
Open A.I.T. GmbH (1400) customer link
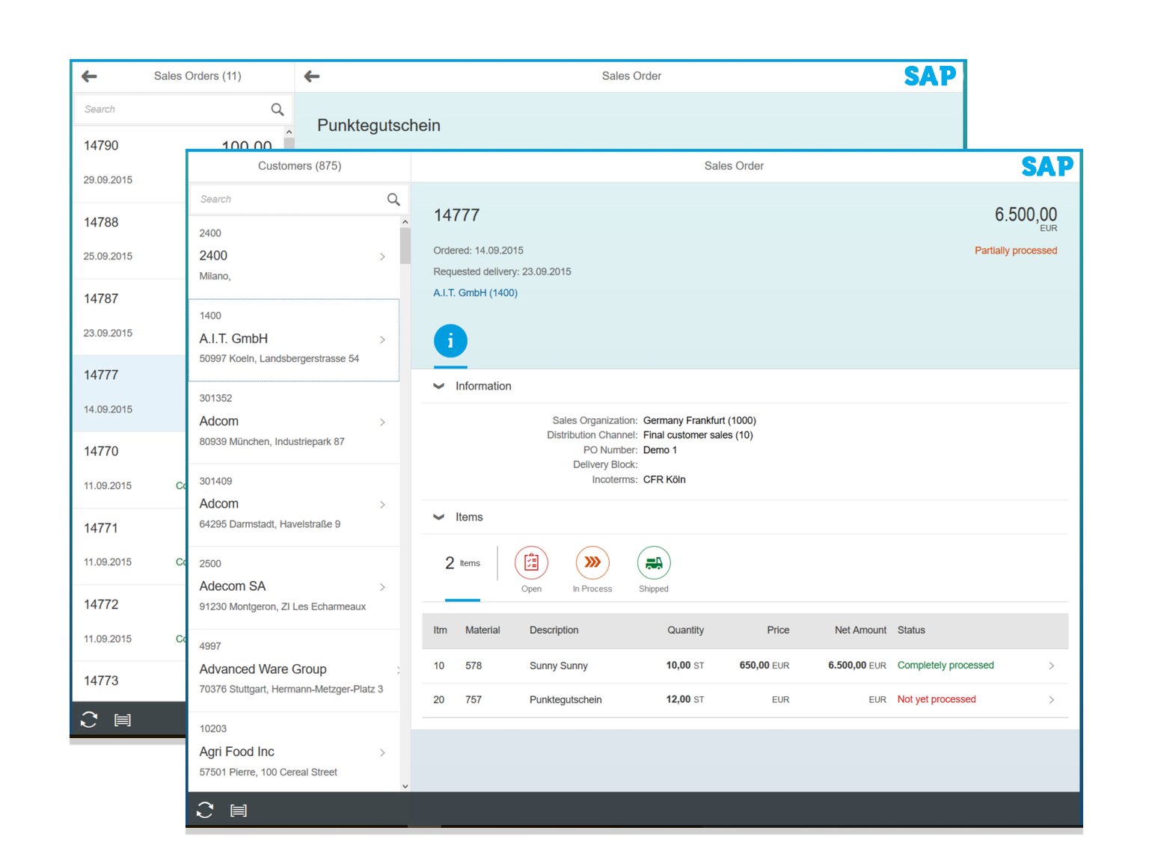coord(476,292)
